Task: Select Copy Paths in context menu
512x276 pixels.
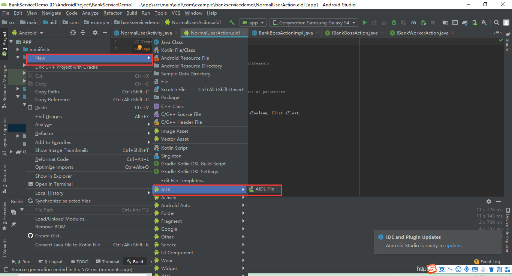Action: pos(89,92)
